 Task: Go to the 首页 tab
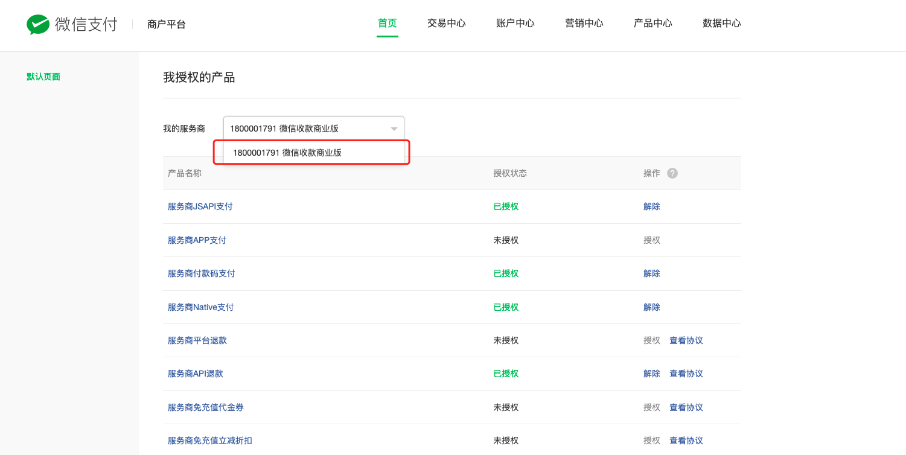tap(388, 24)
